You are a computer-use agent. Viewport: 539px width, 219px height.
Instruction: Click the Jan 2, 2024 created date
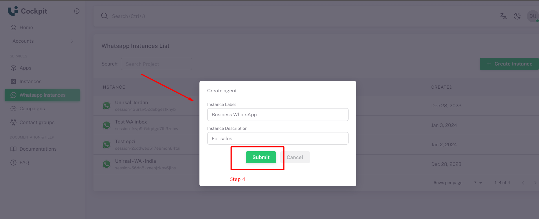tap(444, 145)
